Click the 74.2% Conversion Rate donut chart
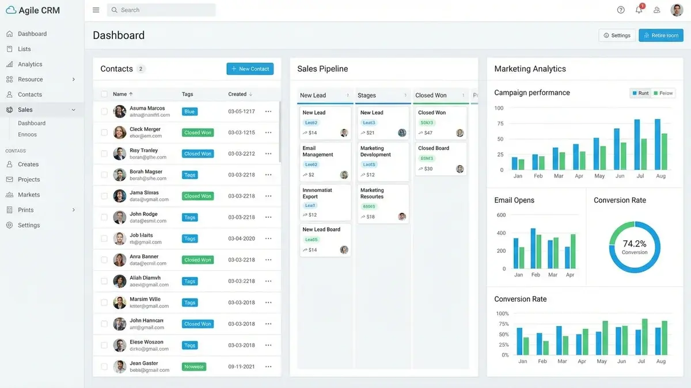This screenshot has height=388, width=691. click(635, 247)
